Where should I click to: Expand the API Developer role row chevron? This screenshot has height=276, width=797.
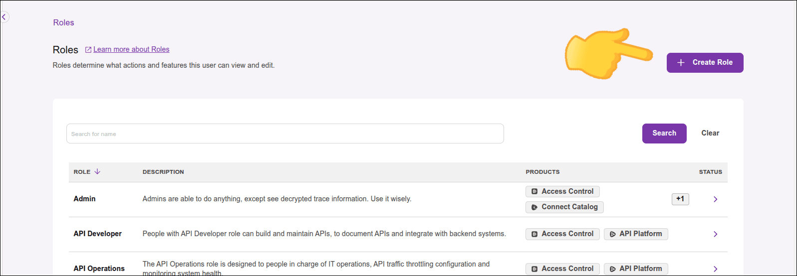[x=715, y=234]
